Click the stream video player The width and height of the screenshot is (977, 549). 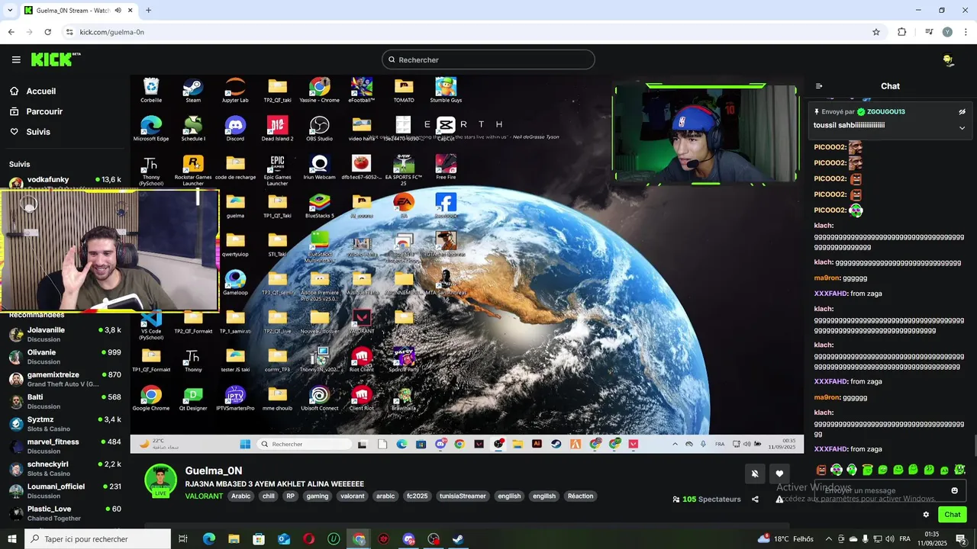coord(466,264)
